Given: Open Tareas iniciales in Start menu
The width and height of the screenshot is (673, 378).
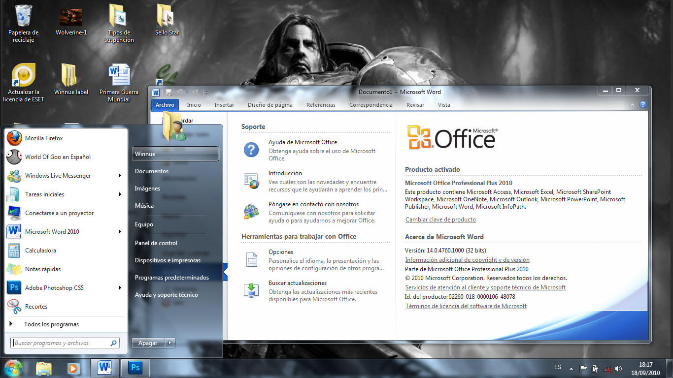Looking at the screenshot, I should (x=66, y=194).
